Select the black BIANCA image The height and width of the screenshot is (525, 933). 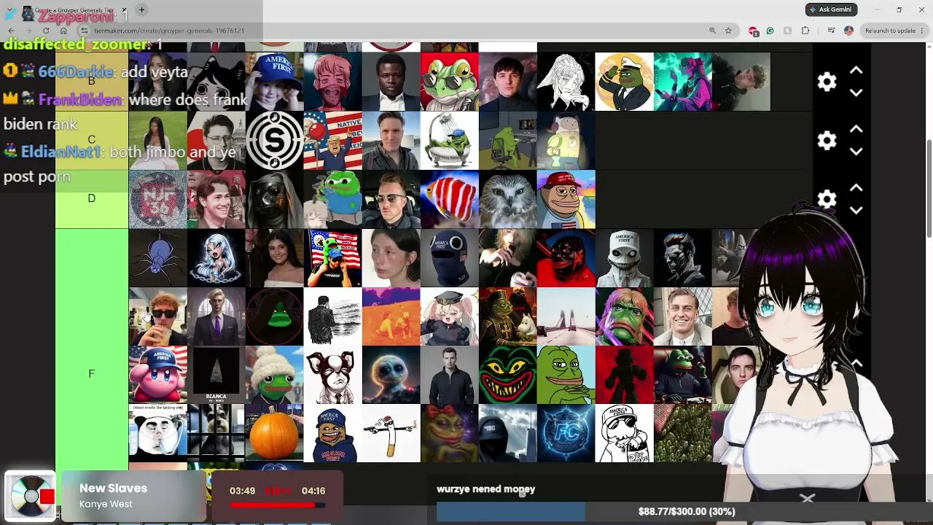(216, 375)
